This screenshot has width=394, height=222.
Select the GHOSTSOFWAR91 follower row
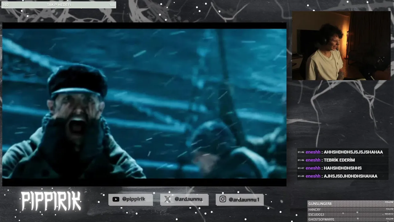(x=351, y=219)
